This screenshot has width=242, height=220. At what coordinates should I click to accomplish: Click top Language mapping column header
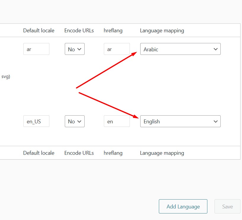coord(162,31)
